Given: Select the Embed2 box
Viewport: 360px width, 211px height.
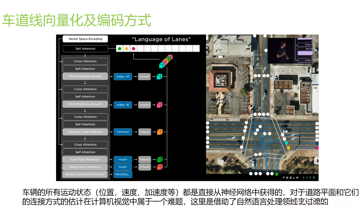Looking at the screenshot, I should point(144,105).
